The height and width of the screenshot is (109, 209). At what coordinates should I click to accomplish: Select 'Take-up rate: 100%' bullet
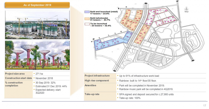[130, 98]
